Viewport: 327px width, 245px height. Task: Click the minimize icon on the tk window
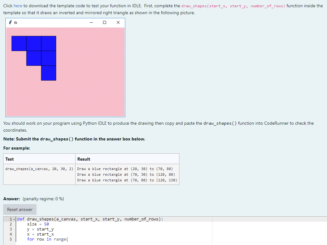[x=91, y=22]
